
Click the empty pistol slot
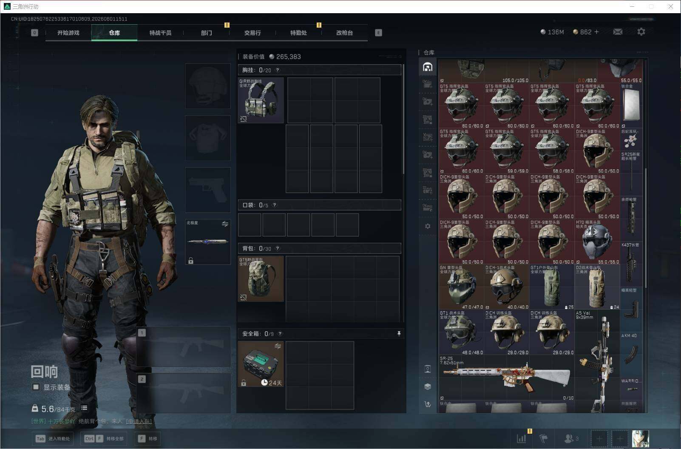[208, 190]
